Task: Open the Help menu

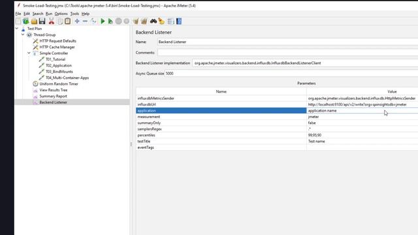Action: 86,14
